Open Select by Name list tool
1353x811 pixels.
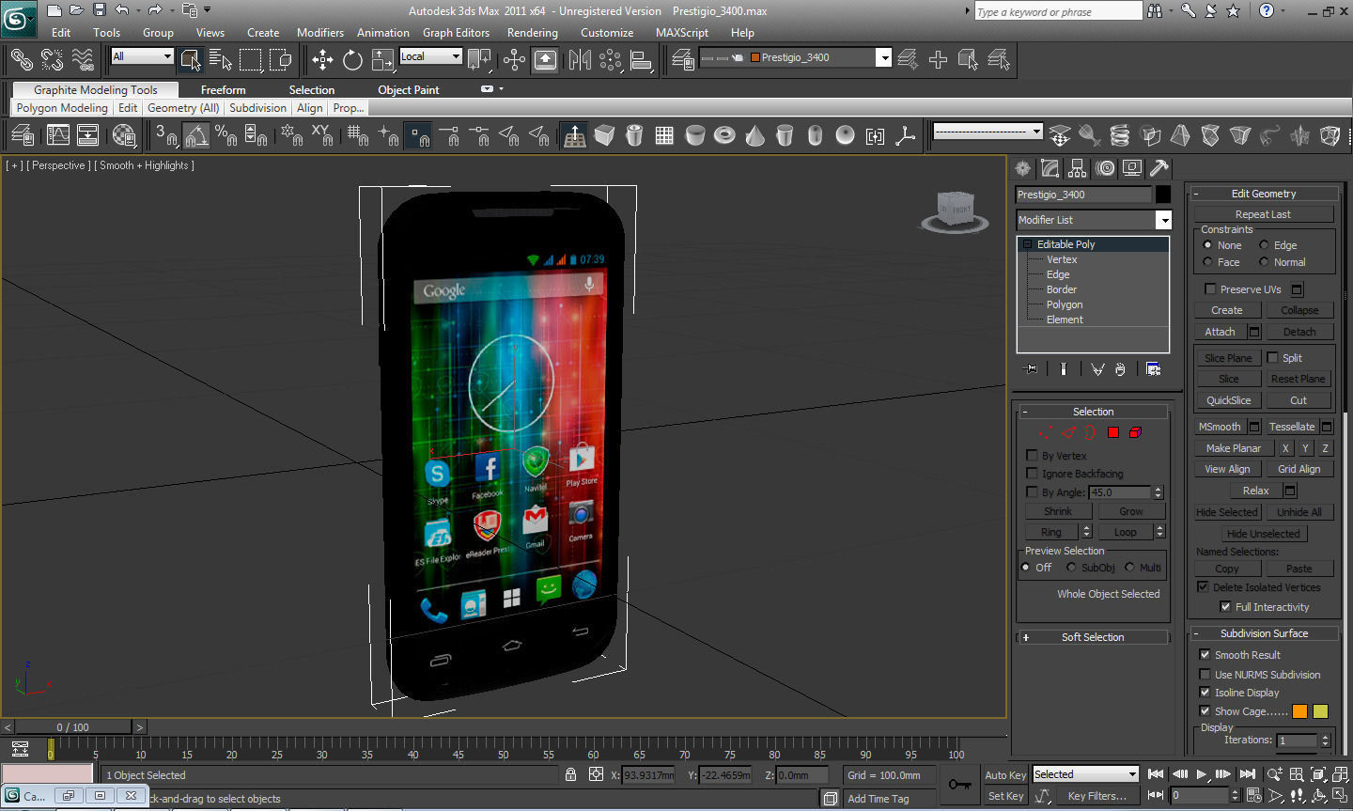pyautogui.click(x=221, y=60)
